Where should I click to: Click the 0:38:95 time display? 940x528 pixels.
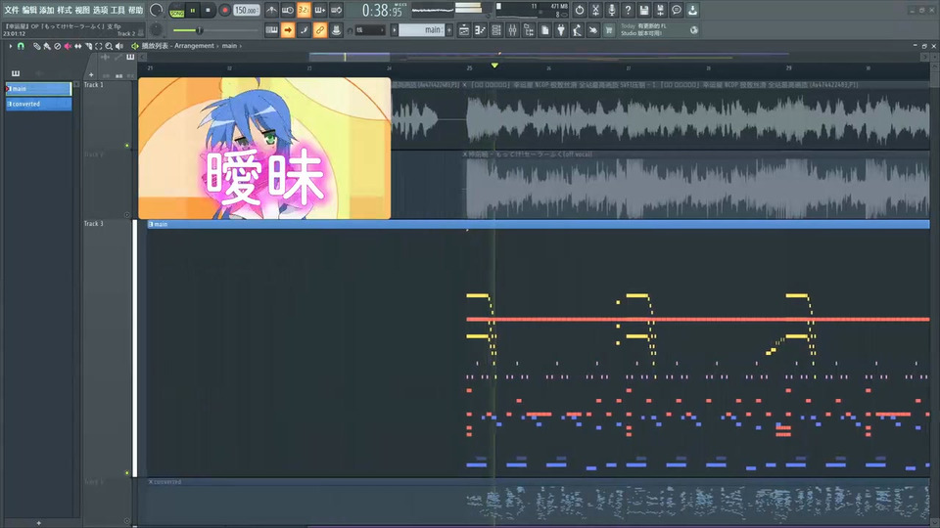click(382, 10)
